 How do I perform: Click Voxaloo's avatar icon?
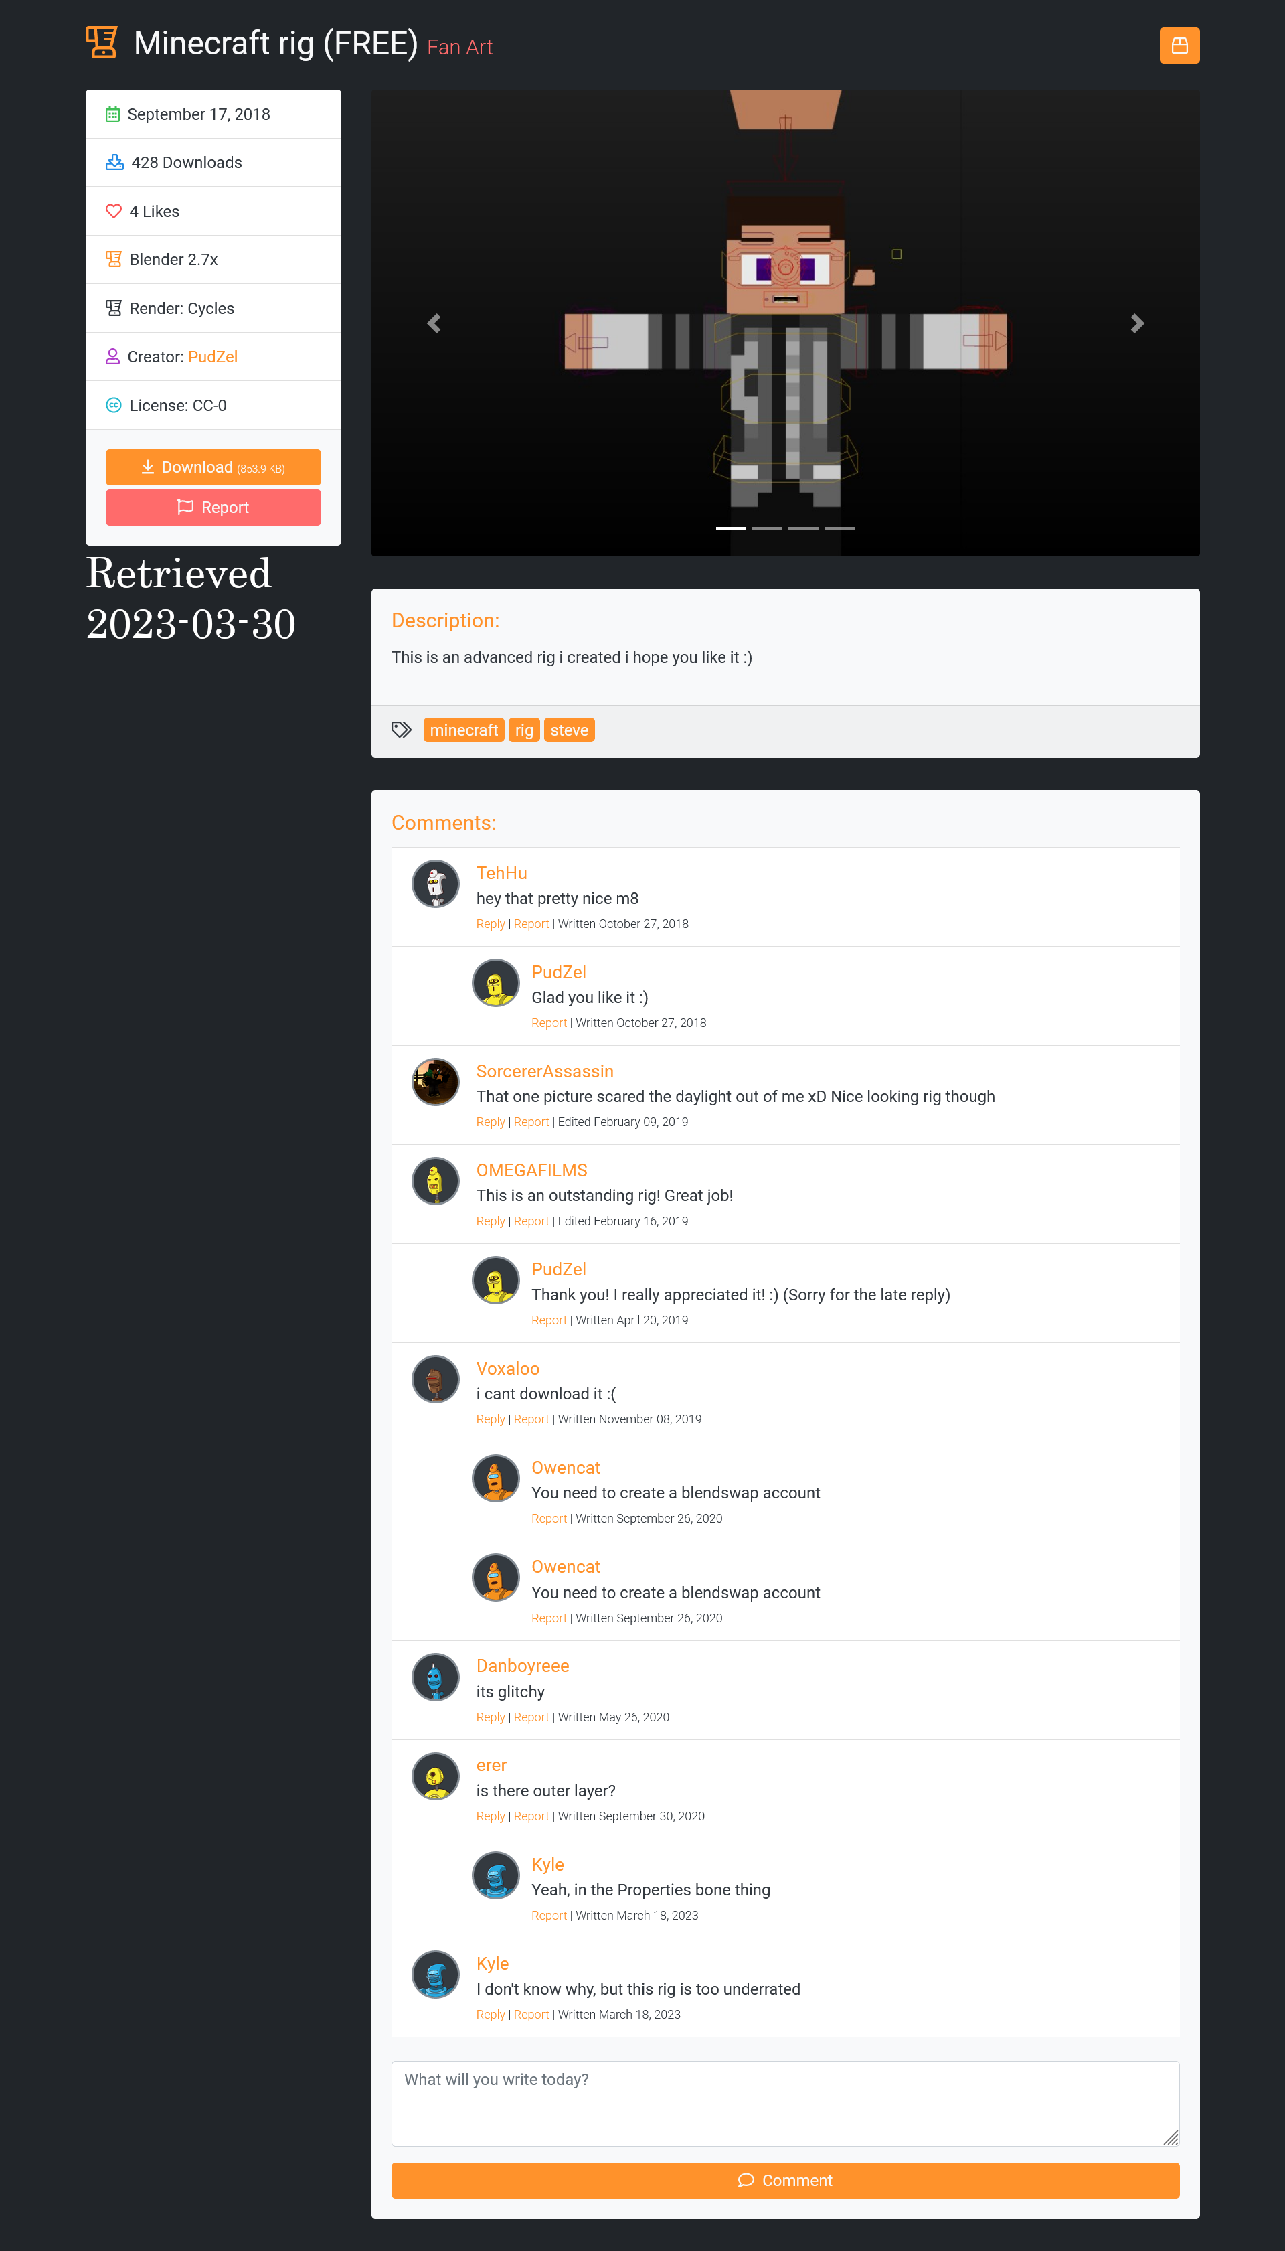[x=435, y=1379]
